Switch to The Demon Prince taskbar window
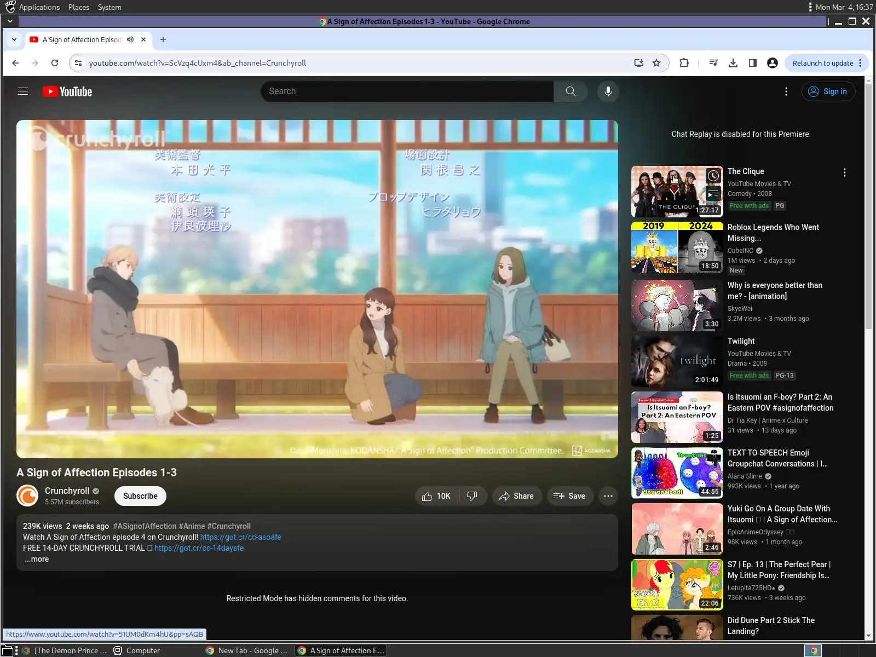Image resolution: width=876 pixels, height=657 pixels. point(65,650)
